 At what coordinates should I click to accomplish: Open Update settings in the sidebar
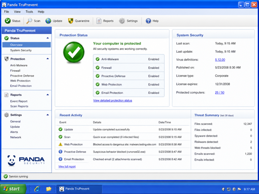tap(15, 127)
